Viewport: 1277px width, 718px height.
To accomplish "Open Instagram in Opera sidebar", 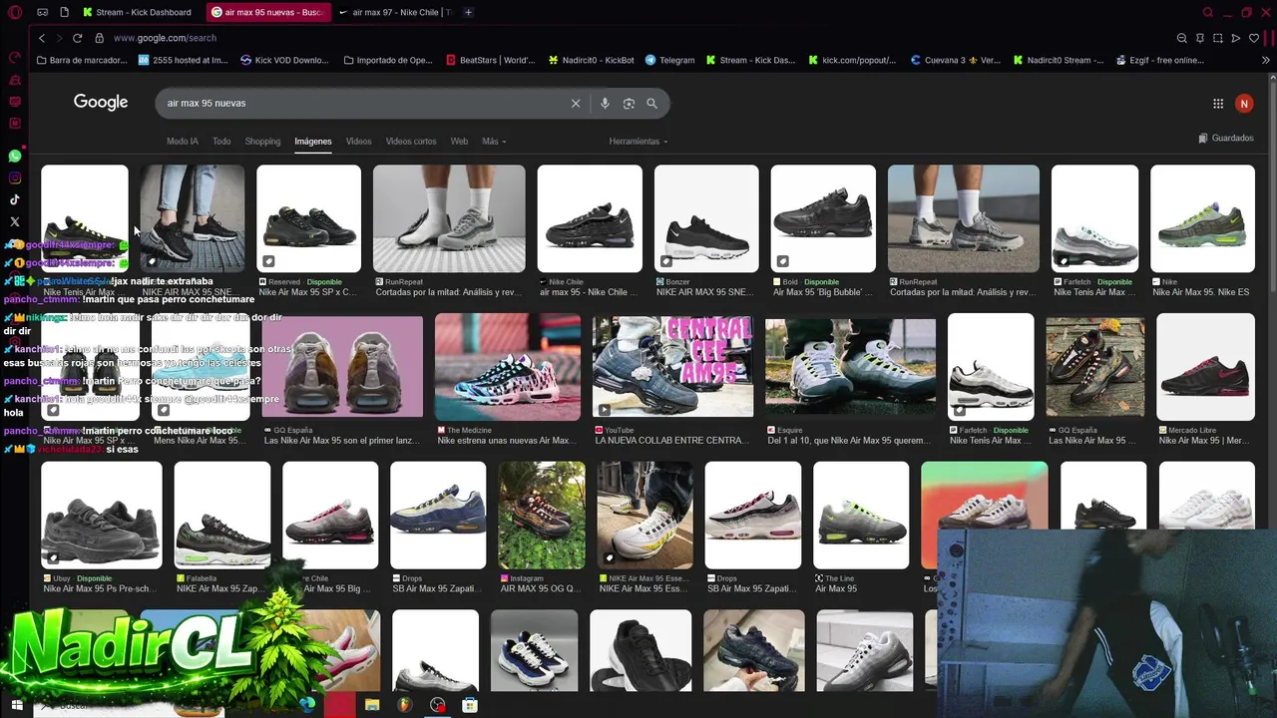I will (x=15, y=179).
